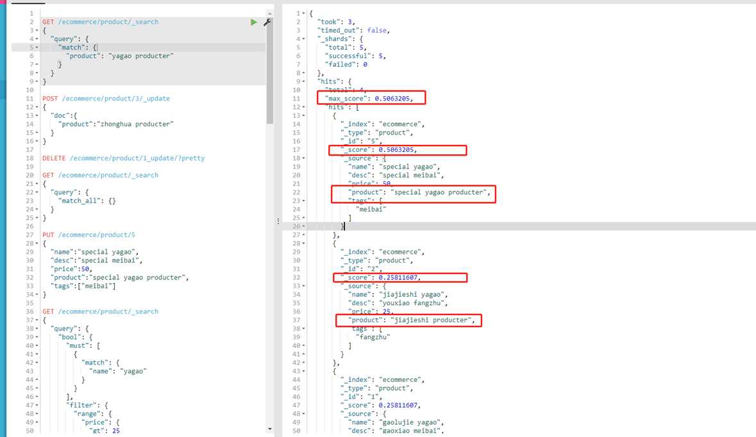Click the "name": "gaolujie yagao" response line
The height and width of the screenshot is (437, 756).
point(396,422)
